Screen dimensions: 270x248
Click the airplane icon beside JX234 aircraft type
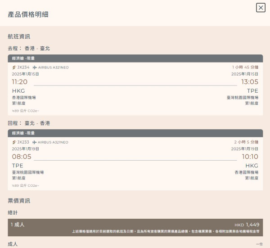(x=35, y=68)
